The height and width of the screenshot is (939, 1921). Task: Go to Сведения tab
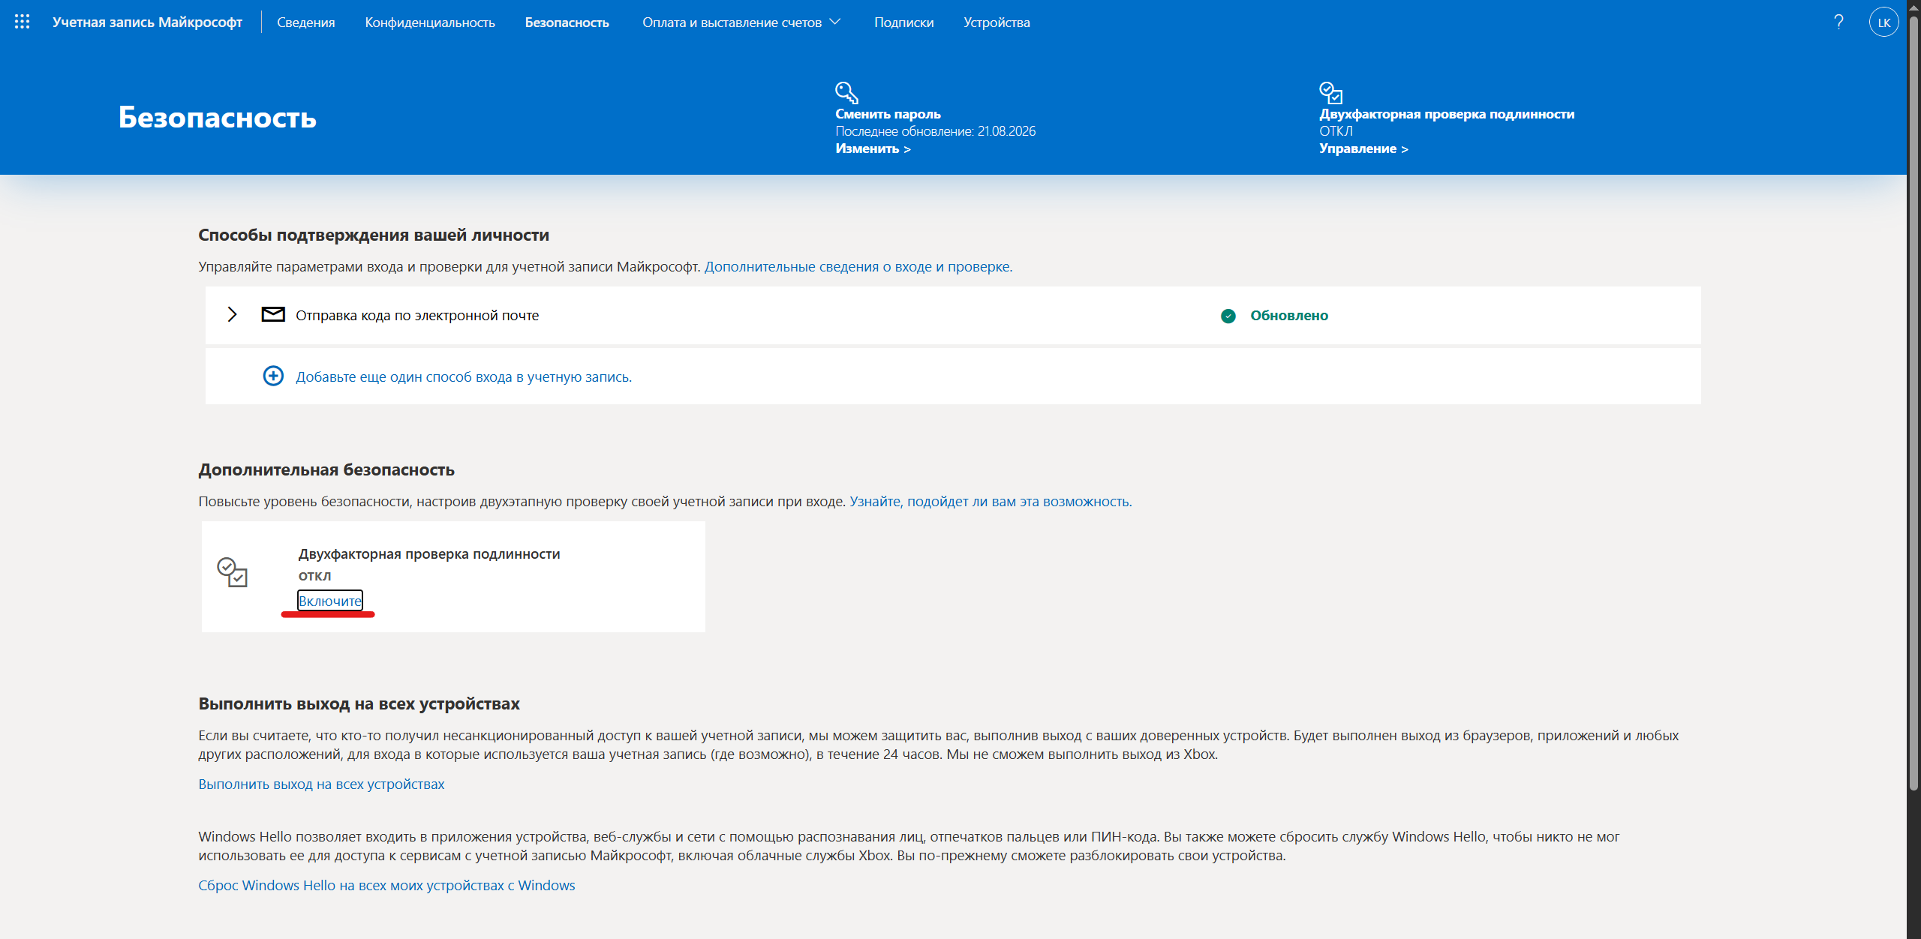(x=306, y=22)
